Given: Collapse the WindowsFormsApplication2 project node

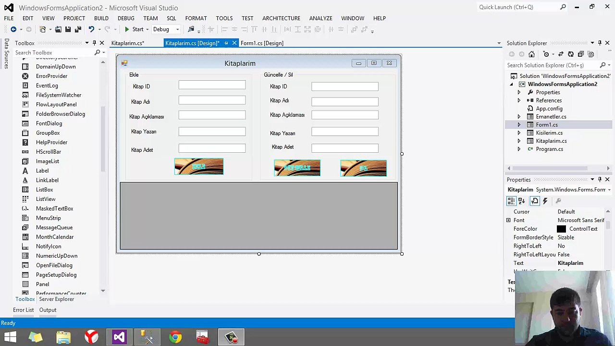Looking at the screenshot, I should pos(511,84).
